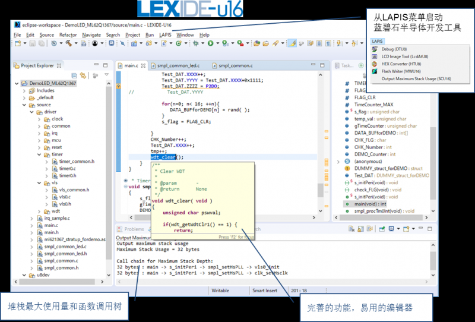Click TimeCounter_MAX in Outline
475x322 pixels.
click(374, 105)
